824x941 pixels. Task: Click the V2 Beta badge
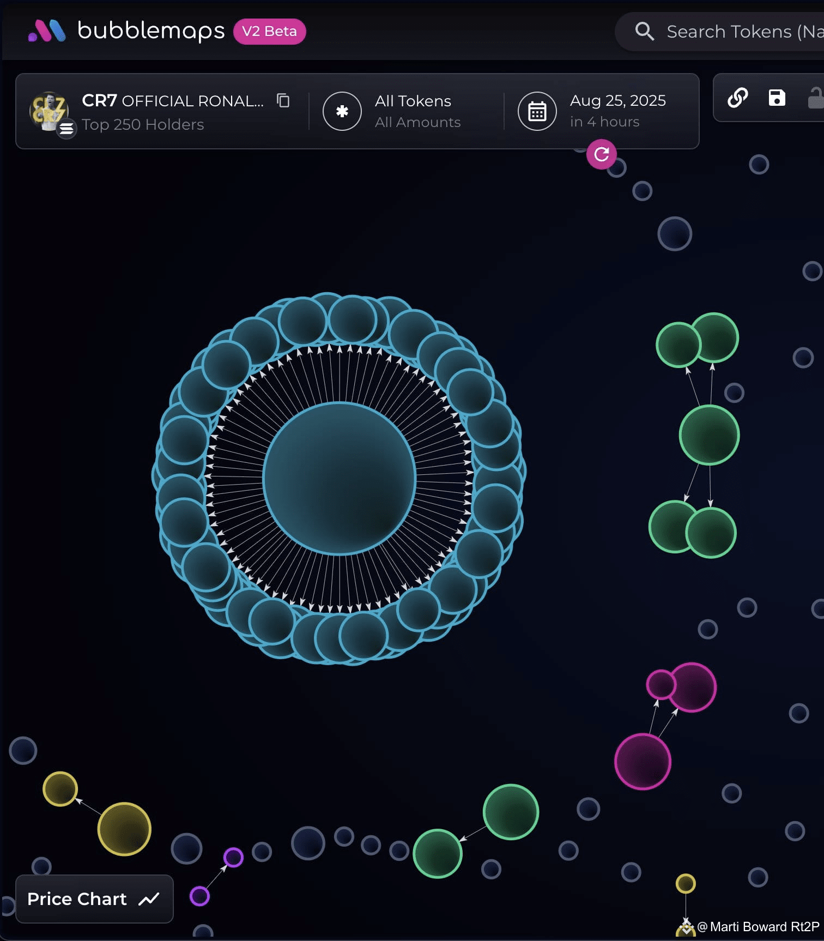pyautogui.click(x=270, y=32)
